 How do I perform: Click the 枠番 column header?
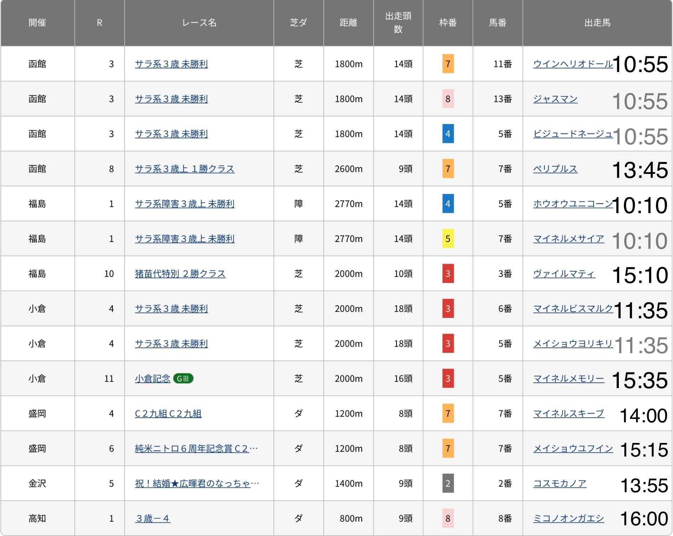(x=448, y=23)
